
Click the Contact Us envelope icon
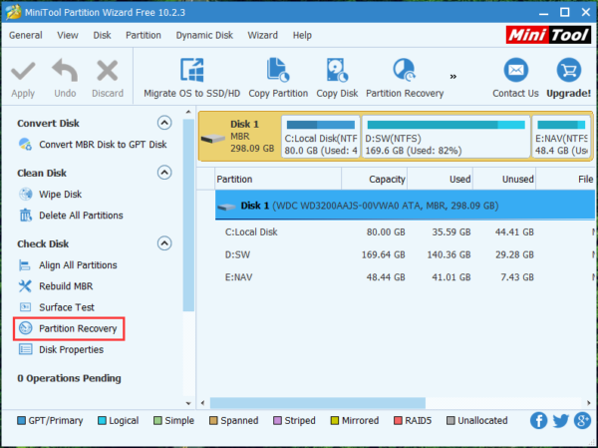[515, 70]
